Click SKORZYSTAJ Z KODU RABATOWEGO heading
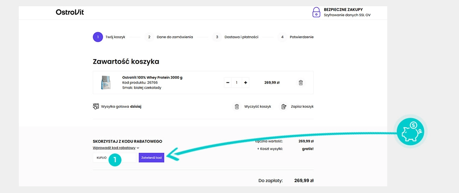Screen dimensions: 459x193 point(127,141)
